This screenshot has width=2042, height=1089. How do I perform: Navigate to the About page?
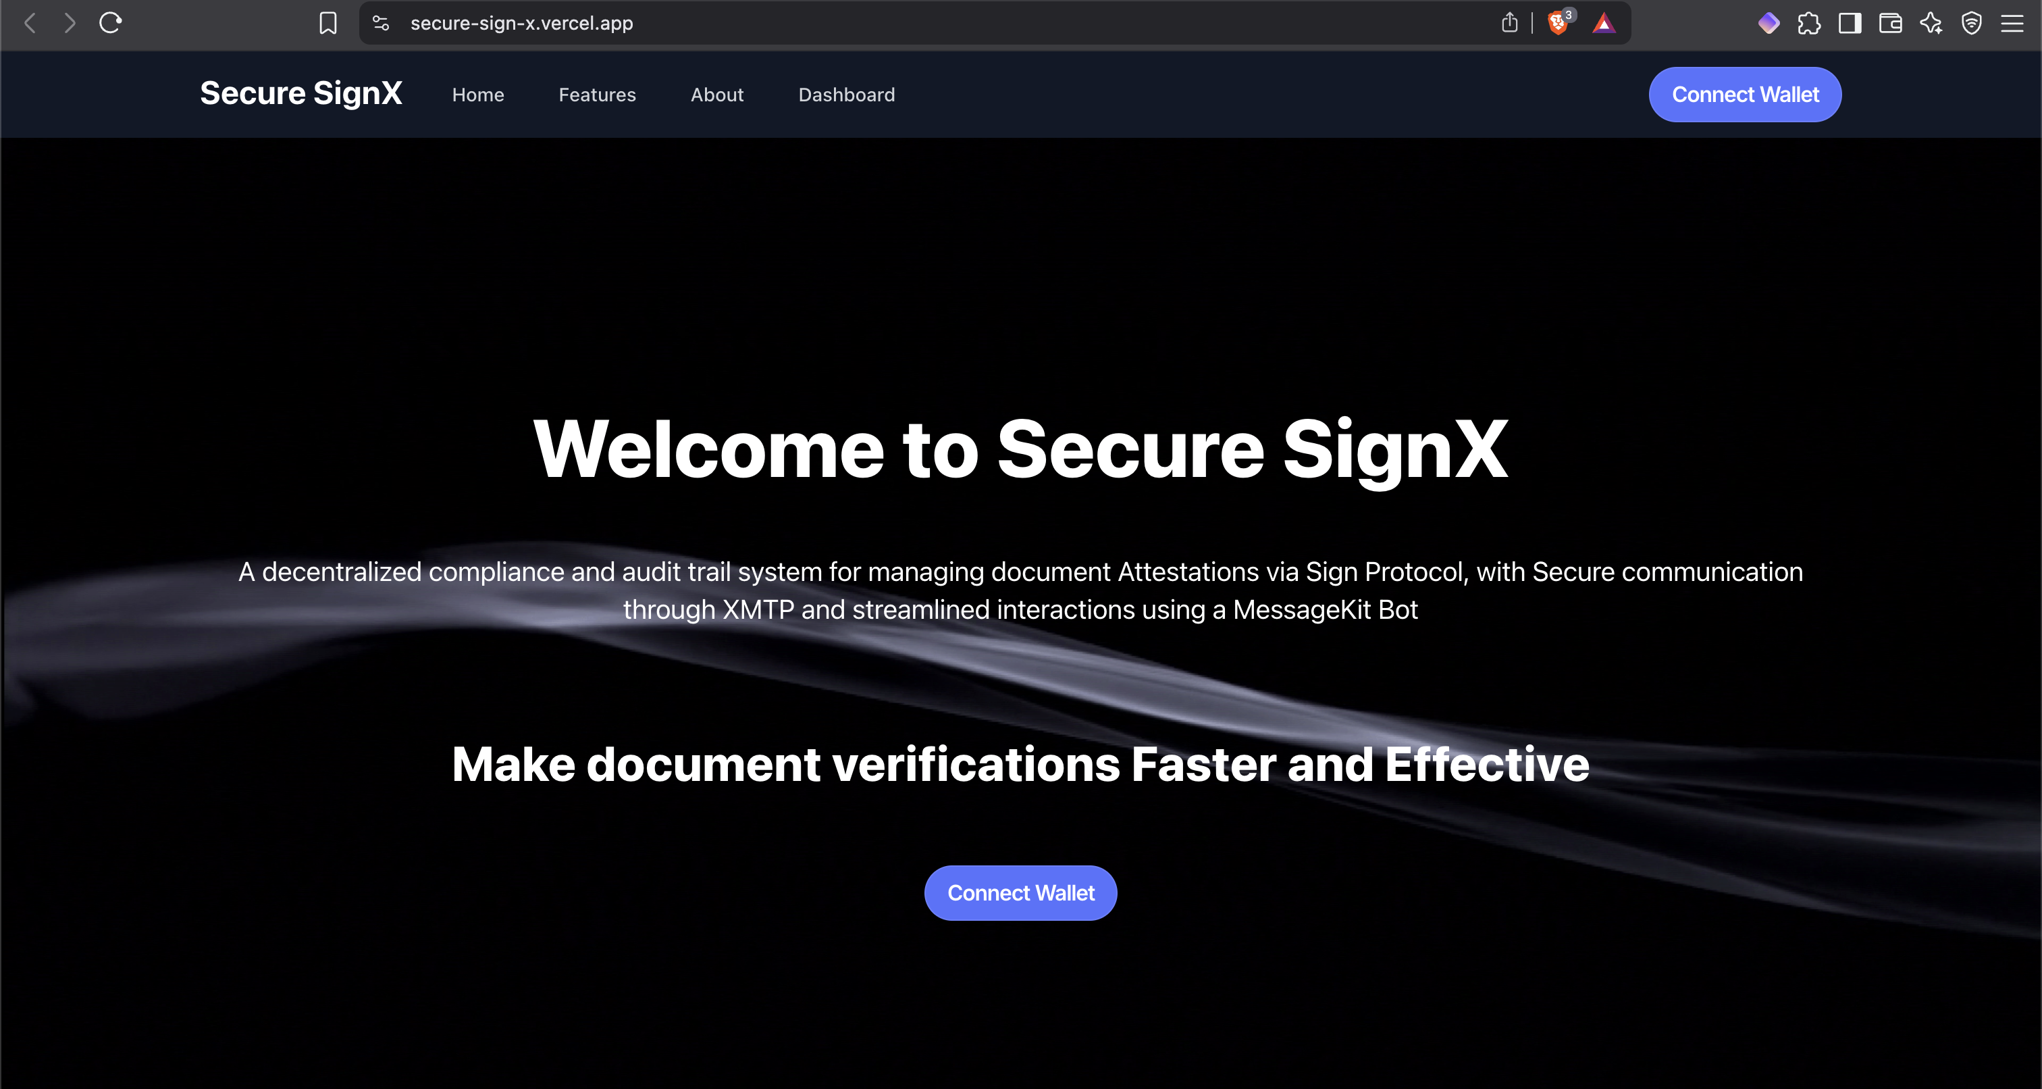tap(716, 95)
